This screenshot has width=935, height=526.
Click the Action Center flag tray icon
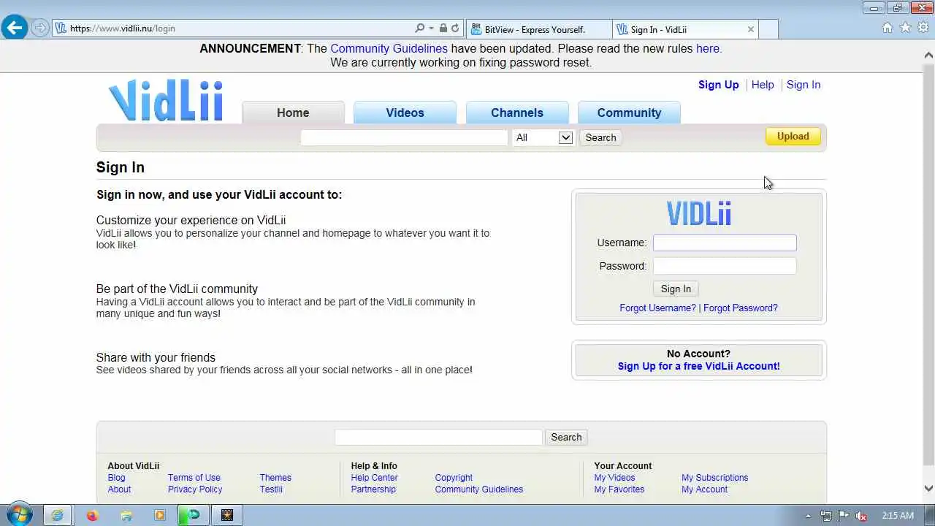(x=844, y=516)
